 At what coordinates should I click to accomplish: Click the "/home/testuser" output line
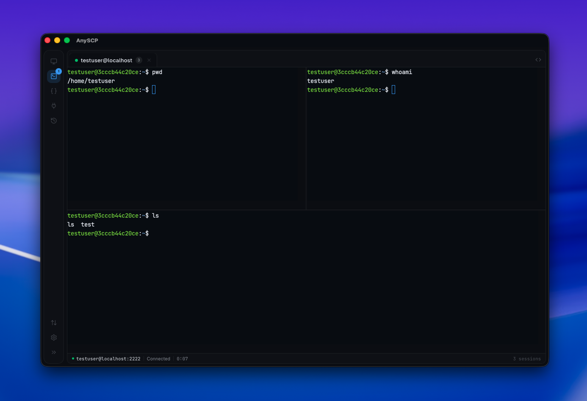tap(91, 81)
